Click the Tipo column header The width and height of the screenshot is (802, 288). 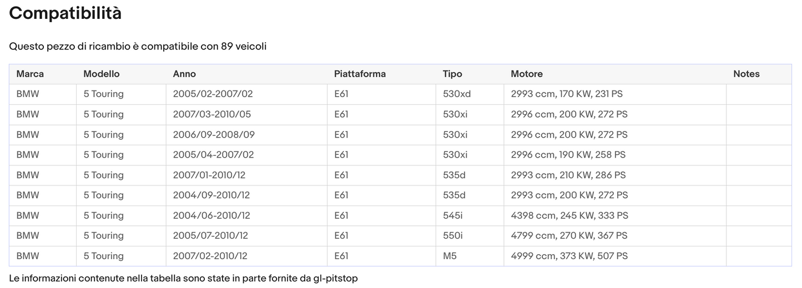coord(452,74)
